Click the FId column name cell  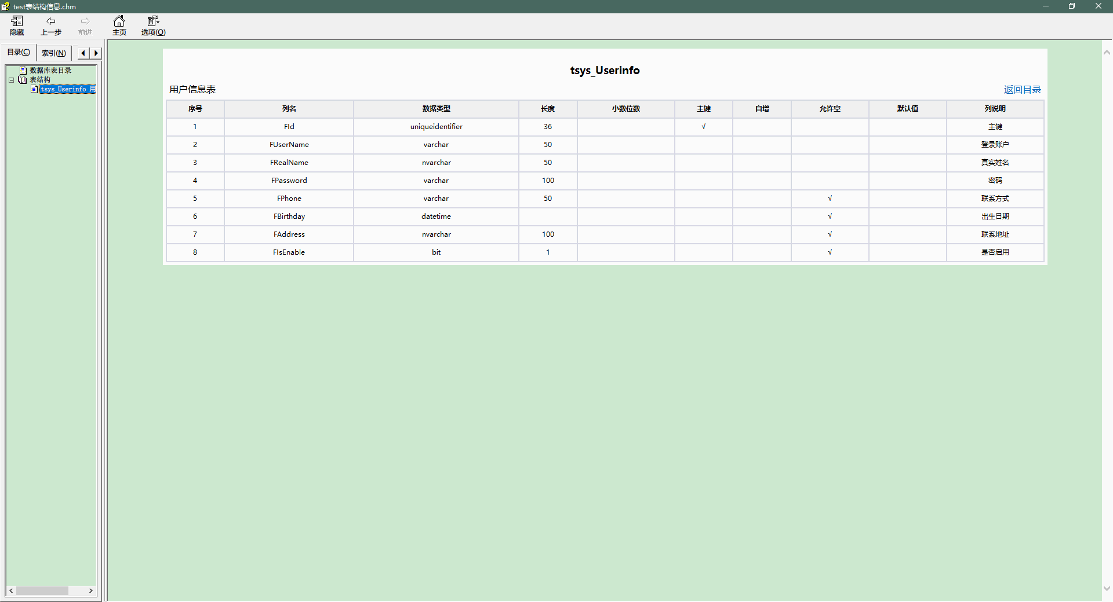tap(289, 127)
